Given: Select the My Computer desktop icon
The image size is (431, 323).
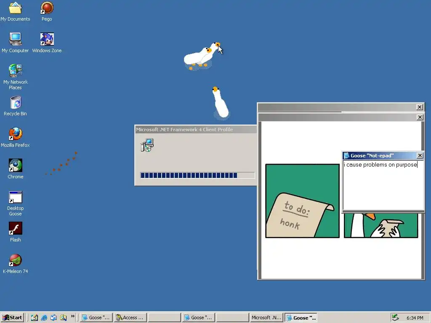Looking at the screenshot, I should [x=15, y=43].
